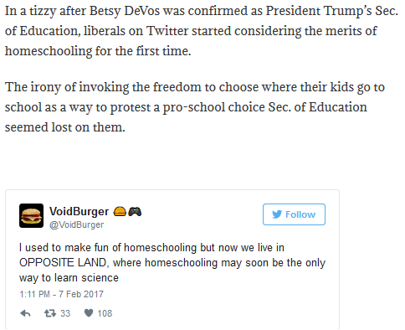Click the tweet text about homeschooling and science

point(172,263)
